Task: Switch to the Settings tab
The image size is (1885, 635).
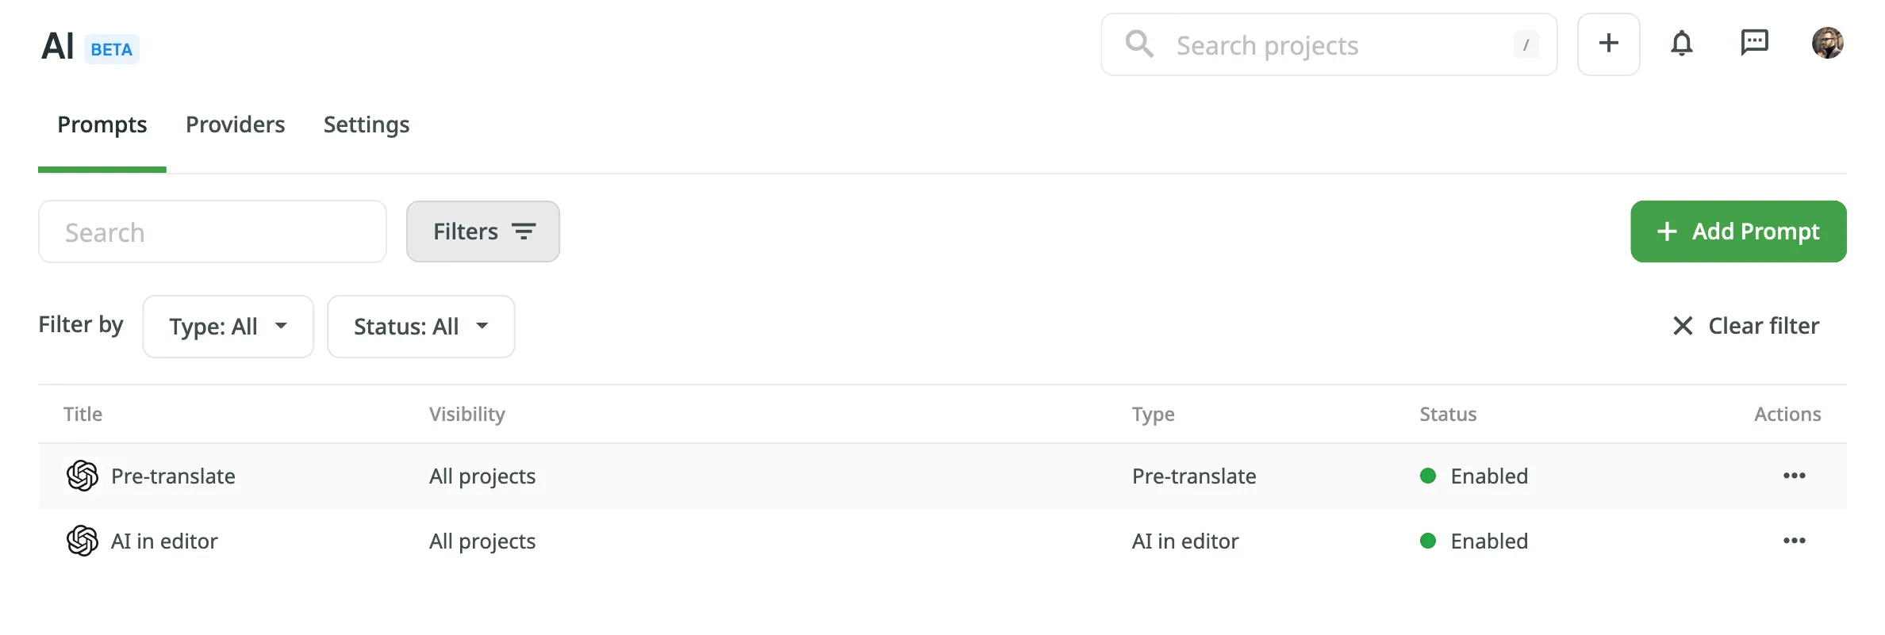Action: coord(367,124)
